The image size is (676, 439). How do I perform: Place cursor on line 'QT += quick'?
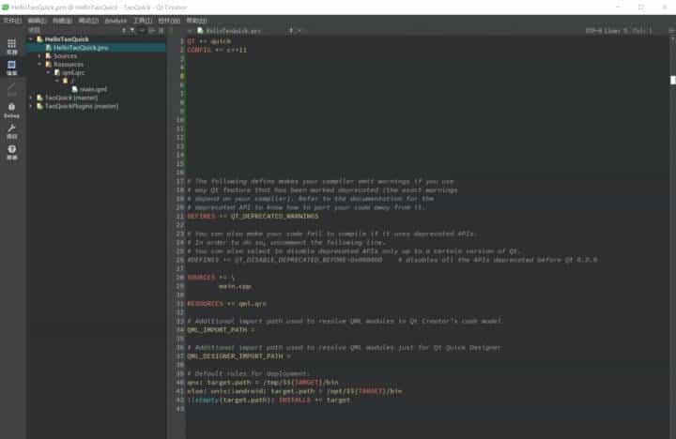pos(209,41)
